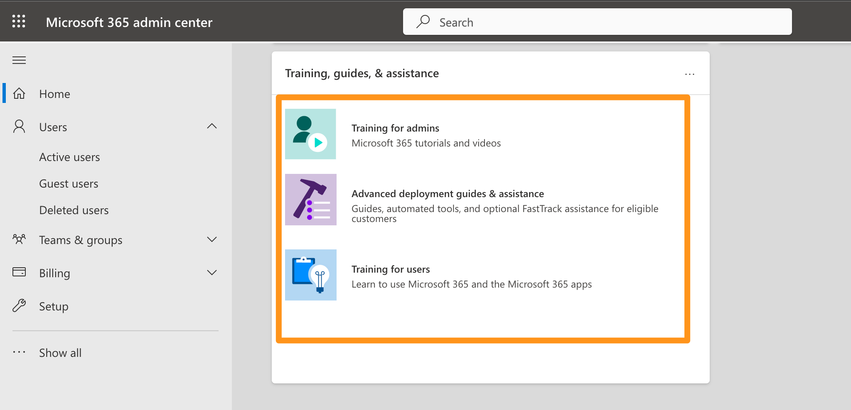Go to Home in the sidebar
The image size is (851, 410).
pyautogui.click(x=54, y=94)
